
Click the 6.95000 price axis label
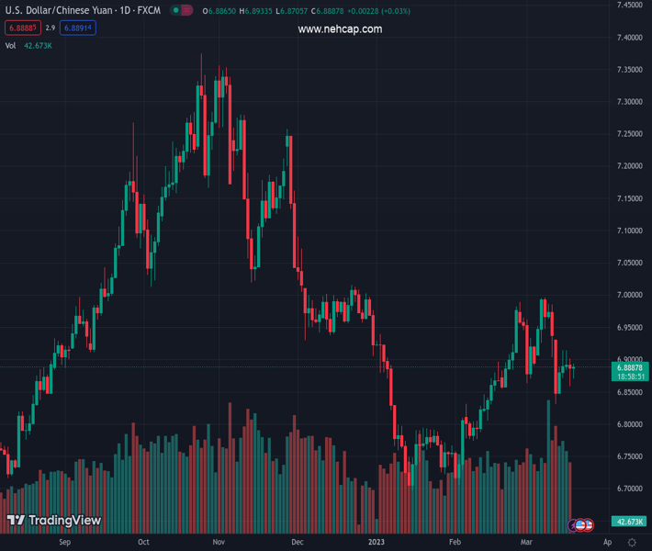630,327
